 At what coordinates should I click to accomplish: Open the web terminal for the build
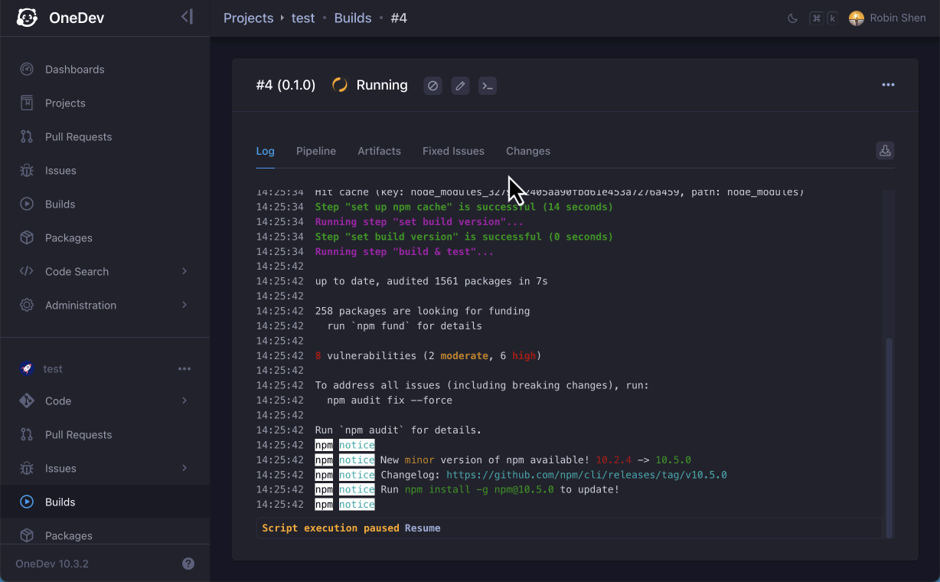tap(488, 86)
